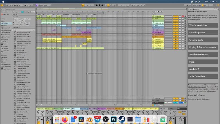Toggle the Auto Tags switch
Viewport: 220px width, 124px height.
pyautogui.click(x=23, y=12)
